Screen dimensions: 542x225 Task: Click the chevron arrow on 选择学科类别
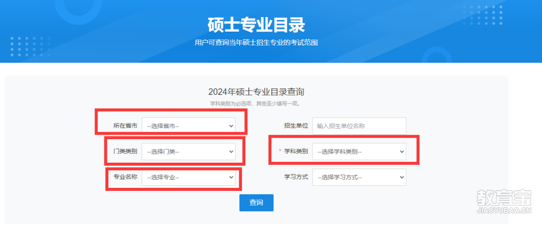tap(401, 152)
